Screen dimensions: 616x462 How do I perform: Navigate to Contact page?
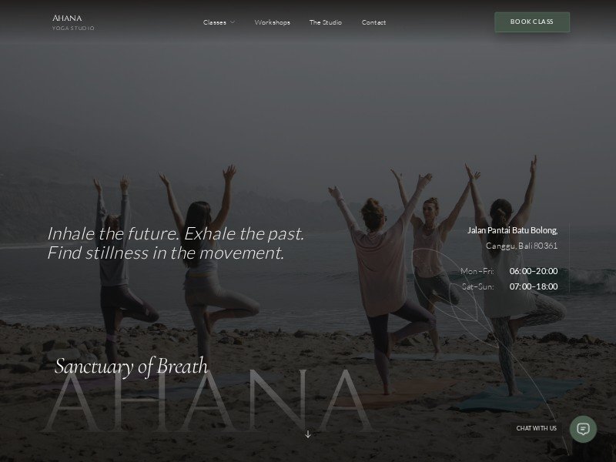373,22
